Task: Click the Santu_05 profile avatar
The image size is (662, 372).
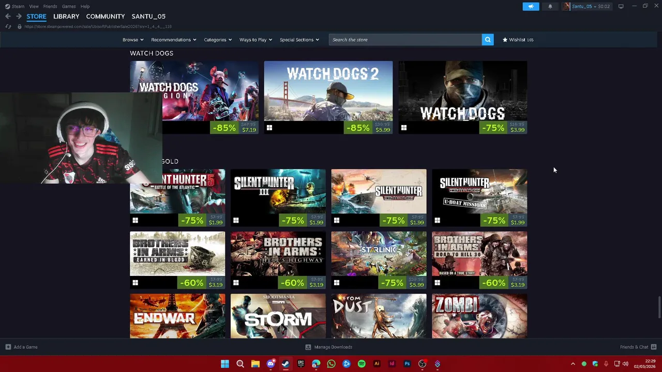Action: 566,6
